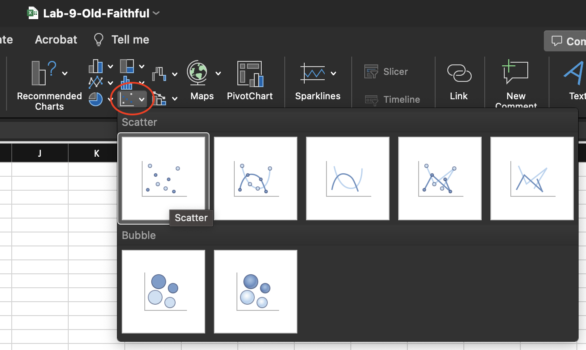Select column K header

(x=97, y=153)
